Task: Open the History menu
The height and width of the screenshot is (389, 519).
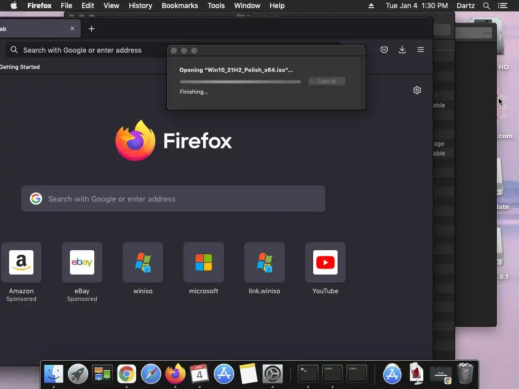Action: tap(140, 6)
